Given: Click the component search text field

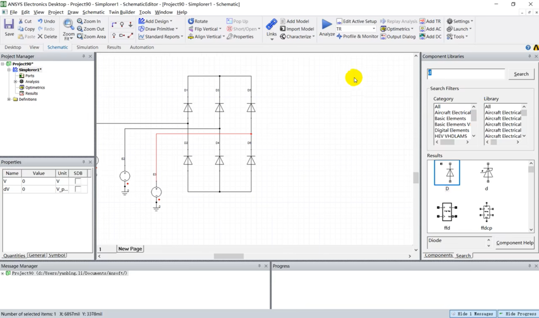Looking at the screenshot, I should 466,74.
